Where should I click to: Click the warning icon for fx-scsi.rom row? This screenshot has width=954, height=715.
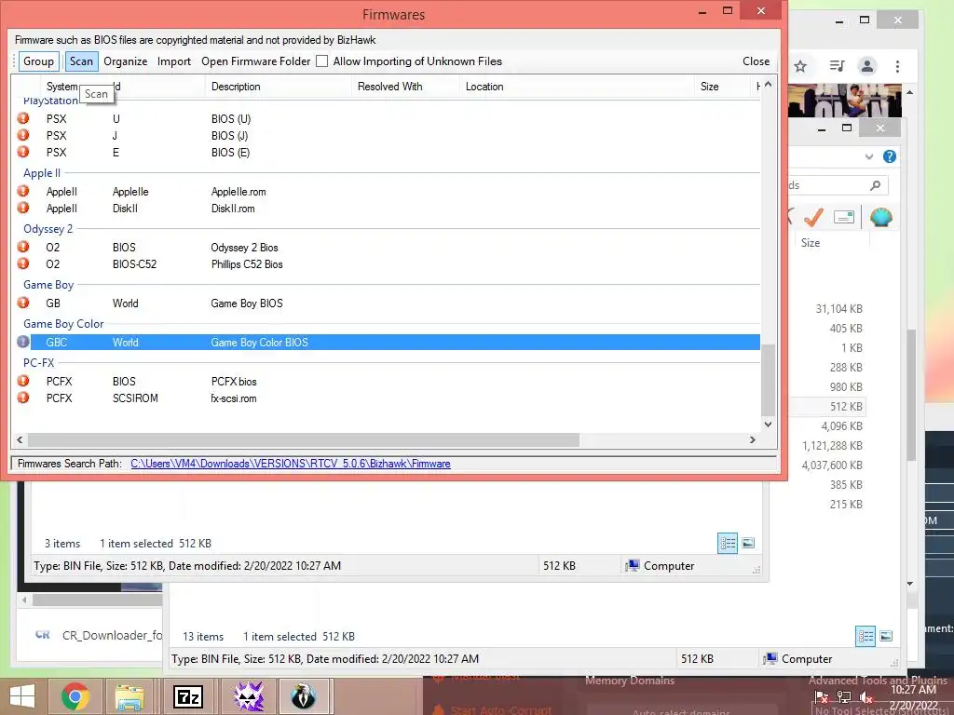(x=23, y=398)
